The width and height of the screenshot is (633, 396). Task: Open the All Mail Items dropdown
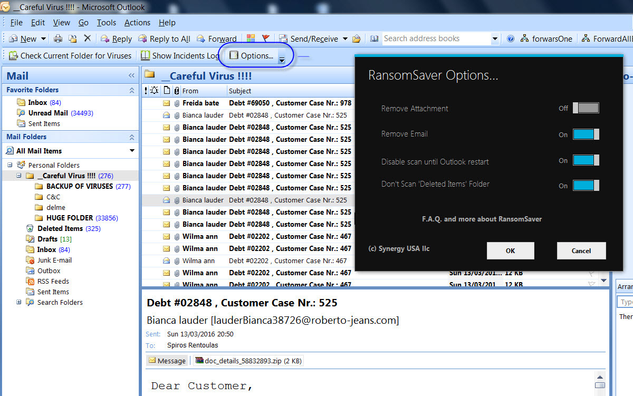pyautogui.click(x=132, y=151)
